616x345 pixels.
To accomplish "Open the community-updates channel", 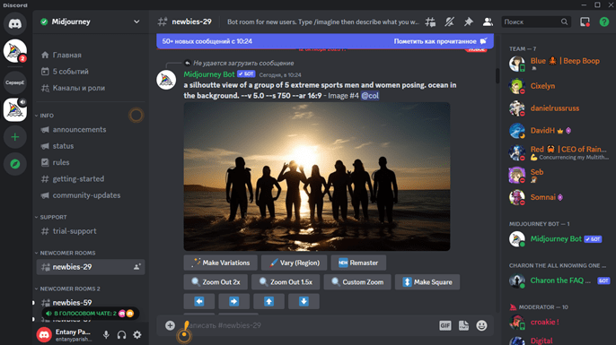I will coord(91,195).
